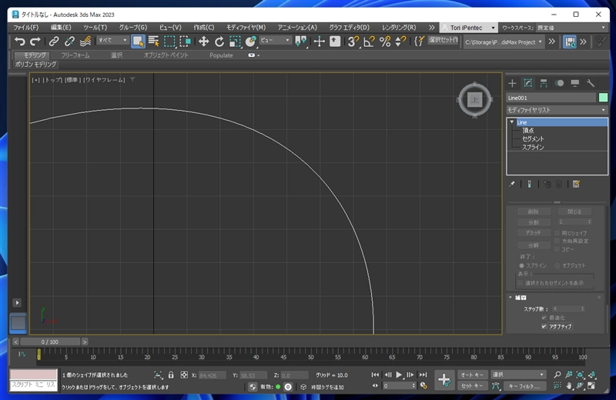Screen dimensions: 616x400
Task: Toggle the 最適化 checkbox
Action: click(x=544, y=318)
